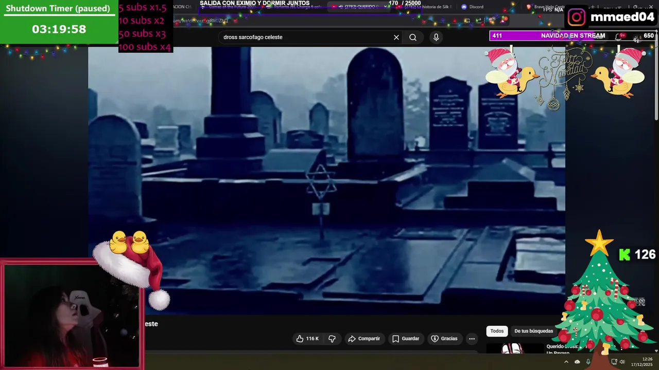Switch to the Brave Help Center tab
659x370 pixels.
point(545,7)
